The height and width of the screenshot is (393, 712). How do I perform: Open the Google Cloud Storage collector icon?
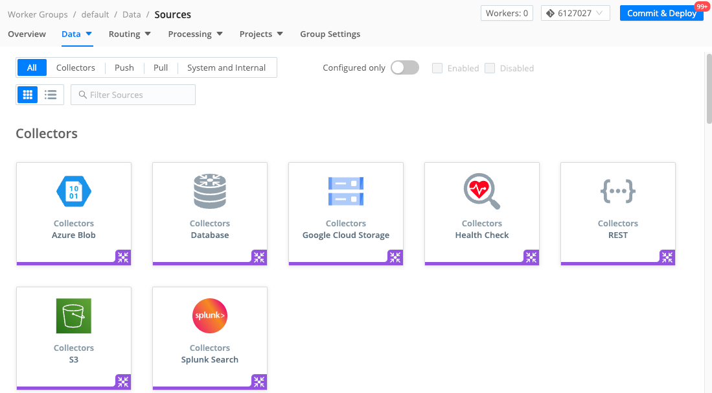345,191
